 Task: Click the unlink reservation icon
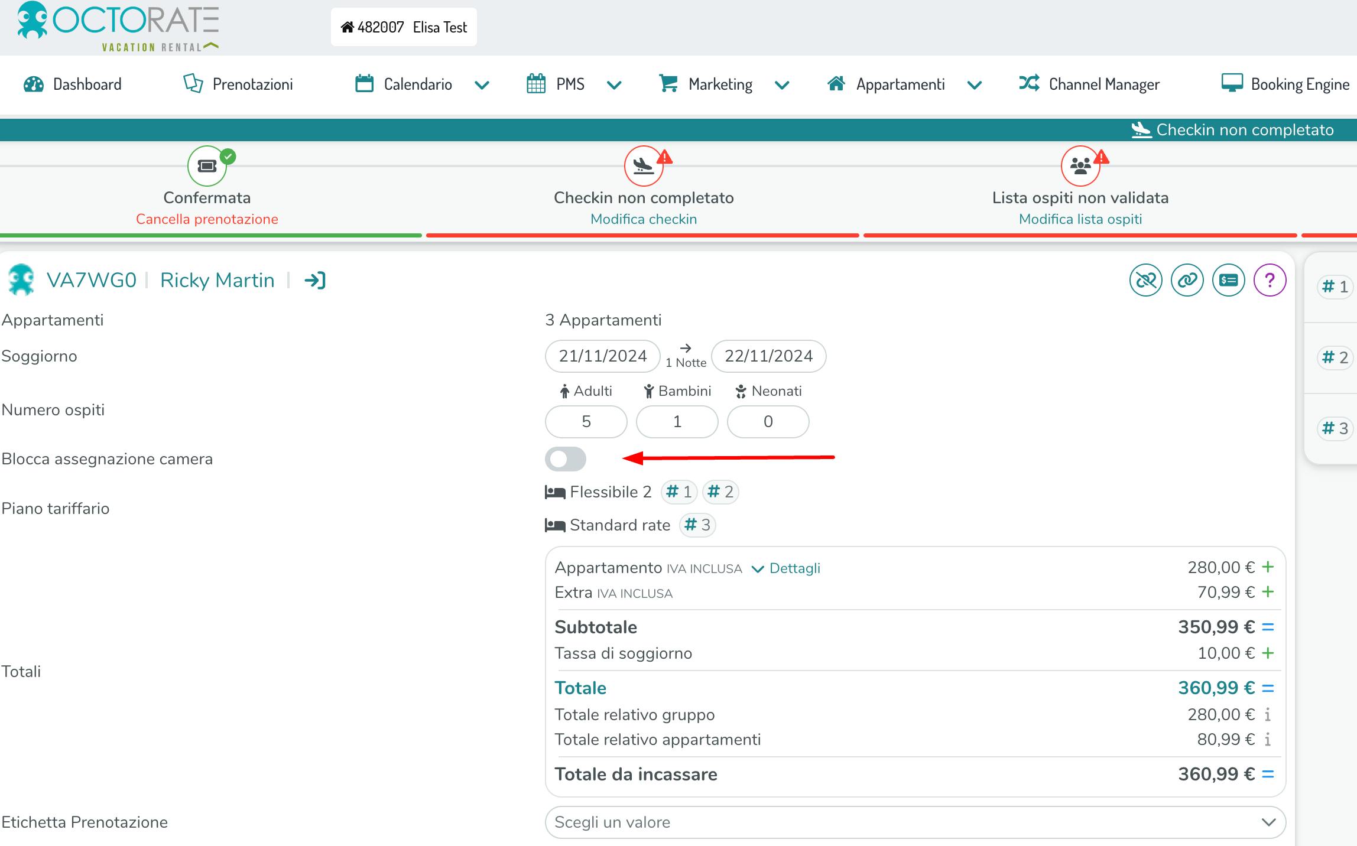point(1145,280)
